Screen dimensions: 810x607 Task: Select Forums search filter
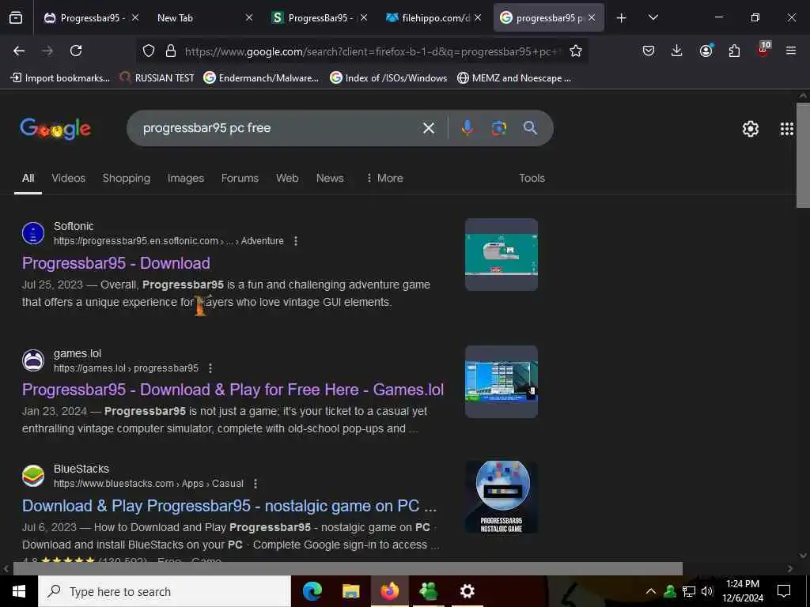240,178
